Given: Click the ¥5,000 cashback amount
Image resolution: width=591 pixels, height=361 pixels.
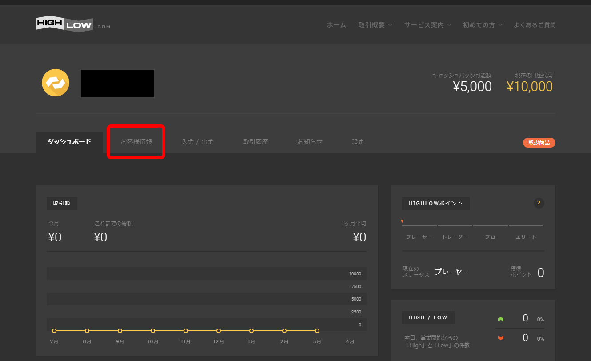Looking at the screenshot, I should pos(472,87).
